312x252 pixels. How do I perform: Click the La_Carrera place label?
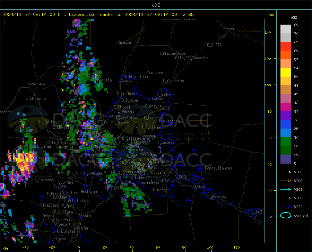[x=43, y=180]
